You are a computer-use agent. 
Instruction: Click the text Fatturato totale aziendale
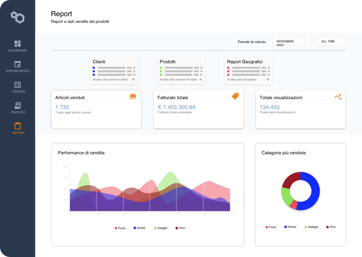175,112
